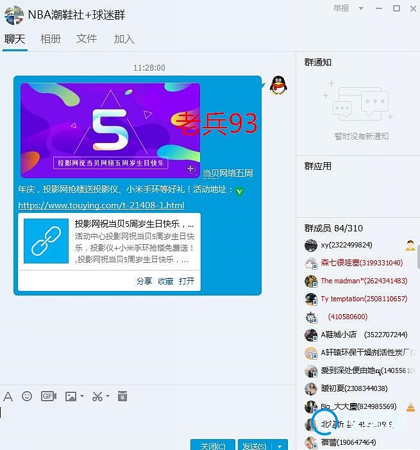Click the scissors screenshot tool
This screenshot has height=450, width=420.
[x=97, y=396]
